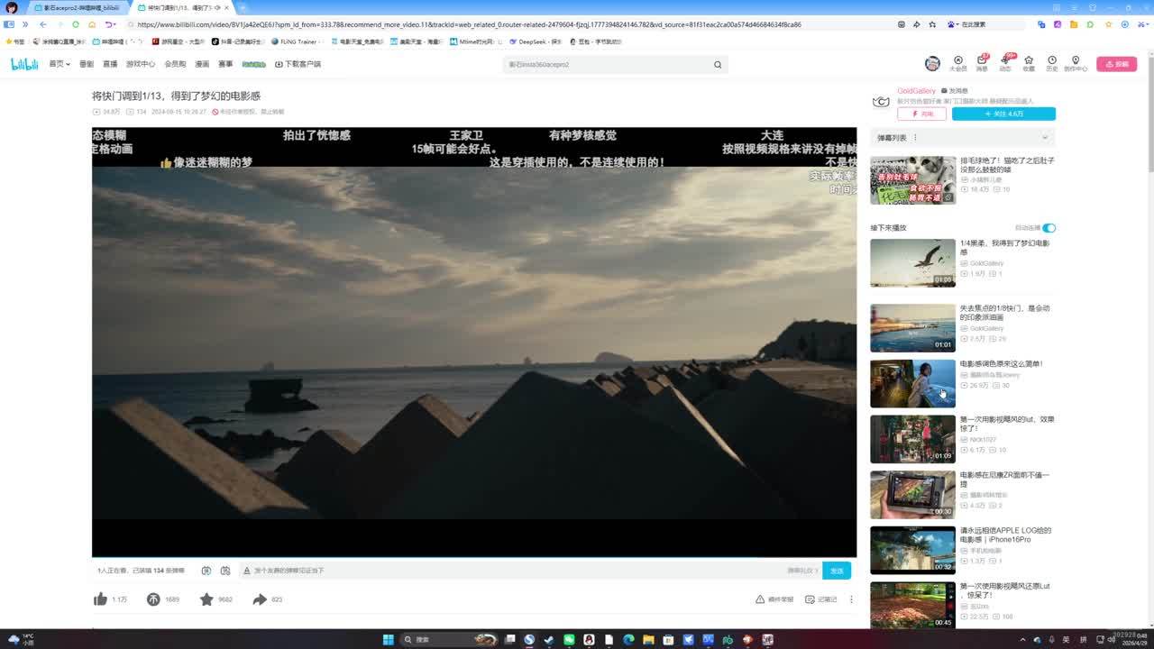Click the coin donation icon

(x=153, y=599)
